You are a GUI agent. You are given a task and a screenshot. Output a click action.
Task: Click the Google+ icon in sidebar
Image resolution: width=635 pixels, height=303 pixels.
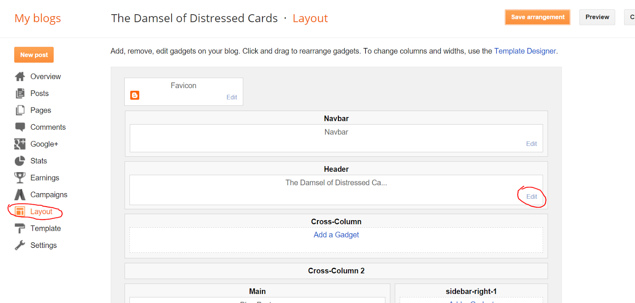pyautogui.click(x=20, y=144)
